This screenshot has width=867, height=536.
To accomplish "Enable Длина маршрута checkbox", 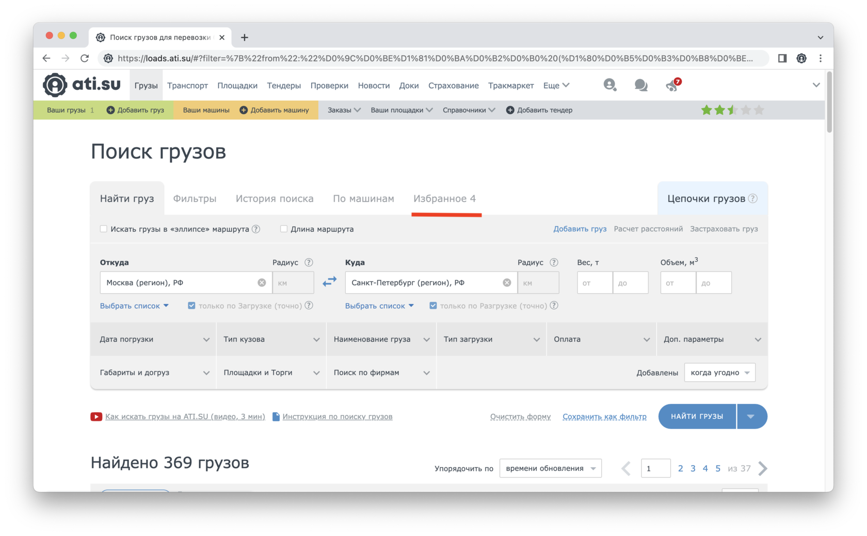I will pyautogui.click(x=284, y=229).
